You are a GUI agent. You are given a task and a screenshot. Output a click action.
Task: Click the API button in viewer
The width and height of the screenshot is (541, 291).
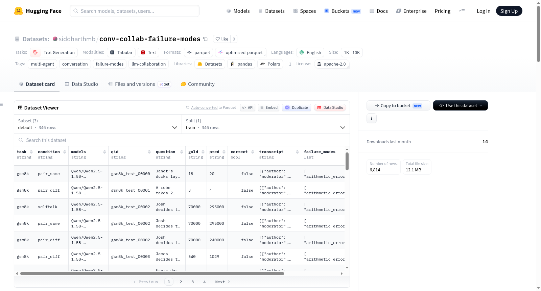click(248, 107)
